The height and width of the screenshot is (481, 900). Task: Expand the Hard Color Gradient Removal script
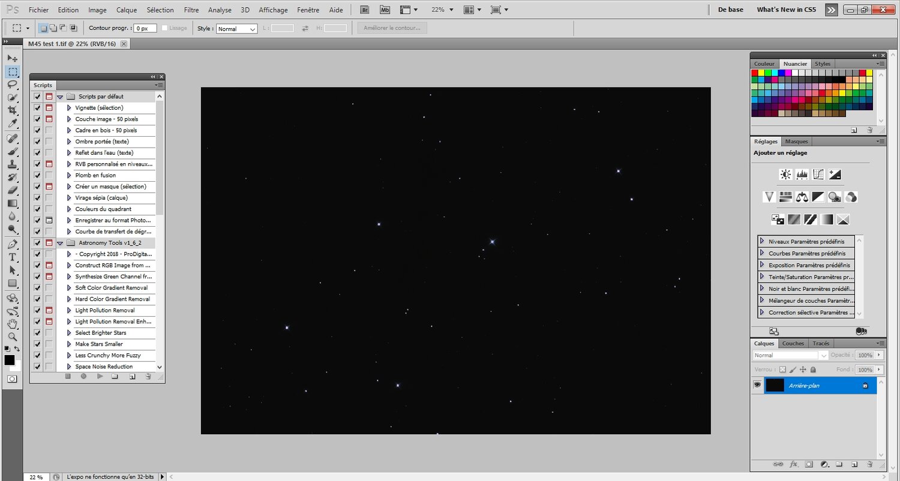pyautogui.click(x=70, y=299)
